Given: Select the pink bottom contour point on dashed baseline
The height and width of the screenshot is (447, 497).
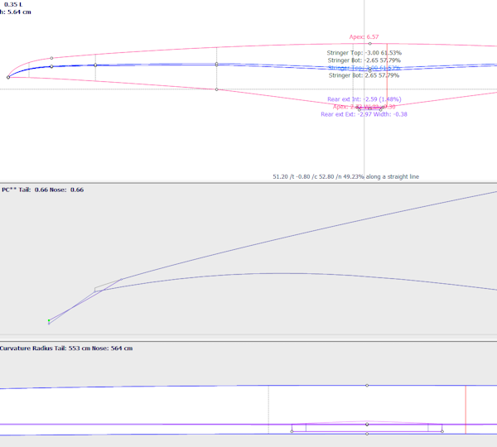Looking at the screenshot, I should click(x=216, y=89).
